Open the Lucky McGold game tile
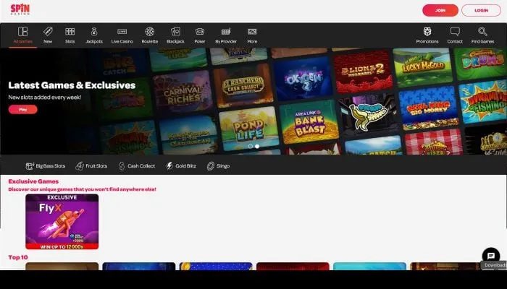The image size is (507, 289). click(x=423, y=67)
